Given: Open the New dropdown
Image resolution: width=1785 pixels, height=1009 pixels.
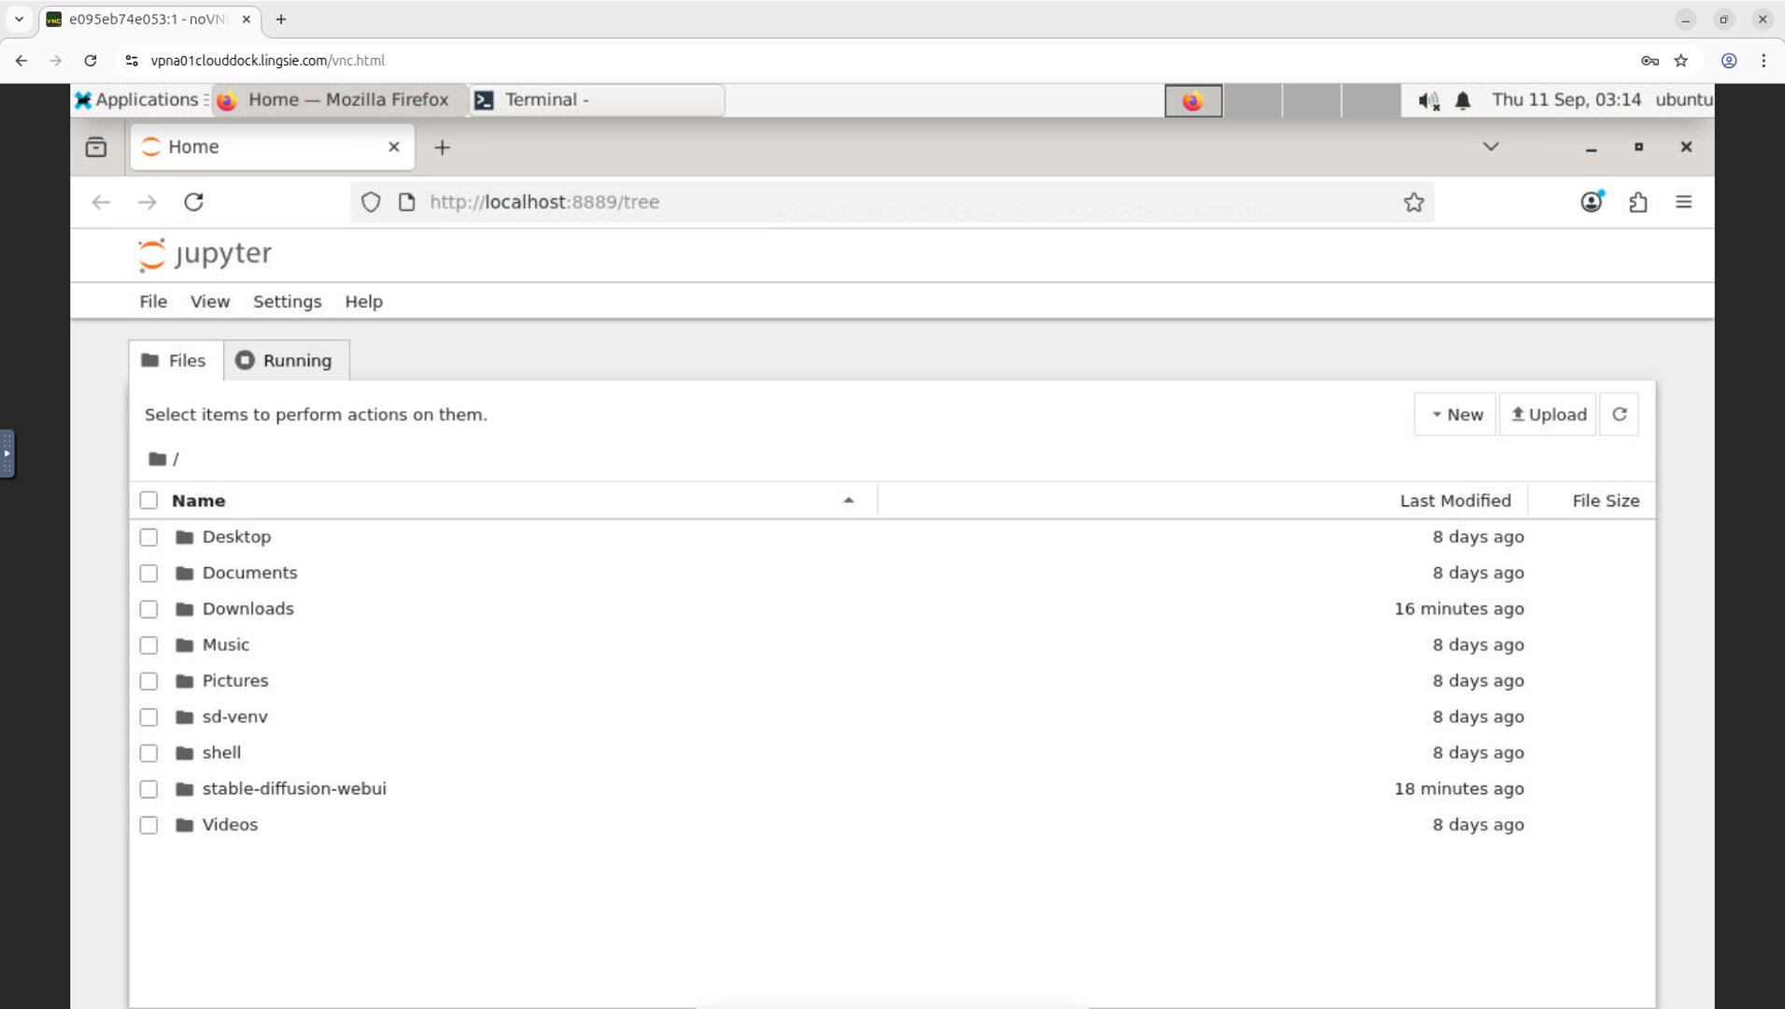Looking at the screenshot, I should coord(1454,414).
